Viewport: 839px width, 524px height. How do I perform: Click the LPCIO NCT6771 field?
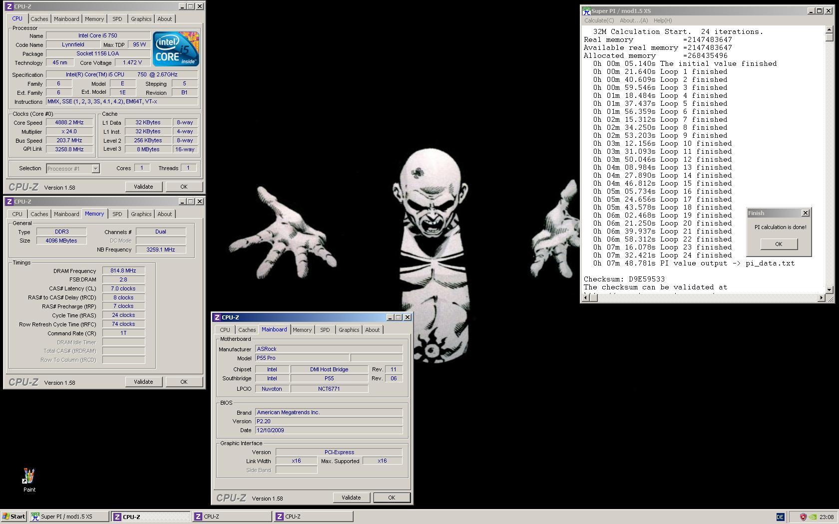click(x=329, y=389)
